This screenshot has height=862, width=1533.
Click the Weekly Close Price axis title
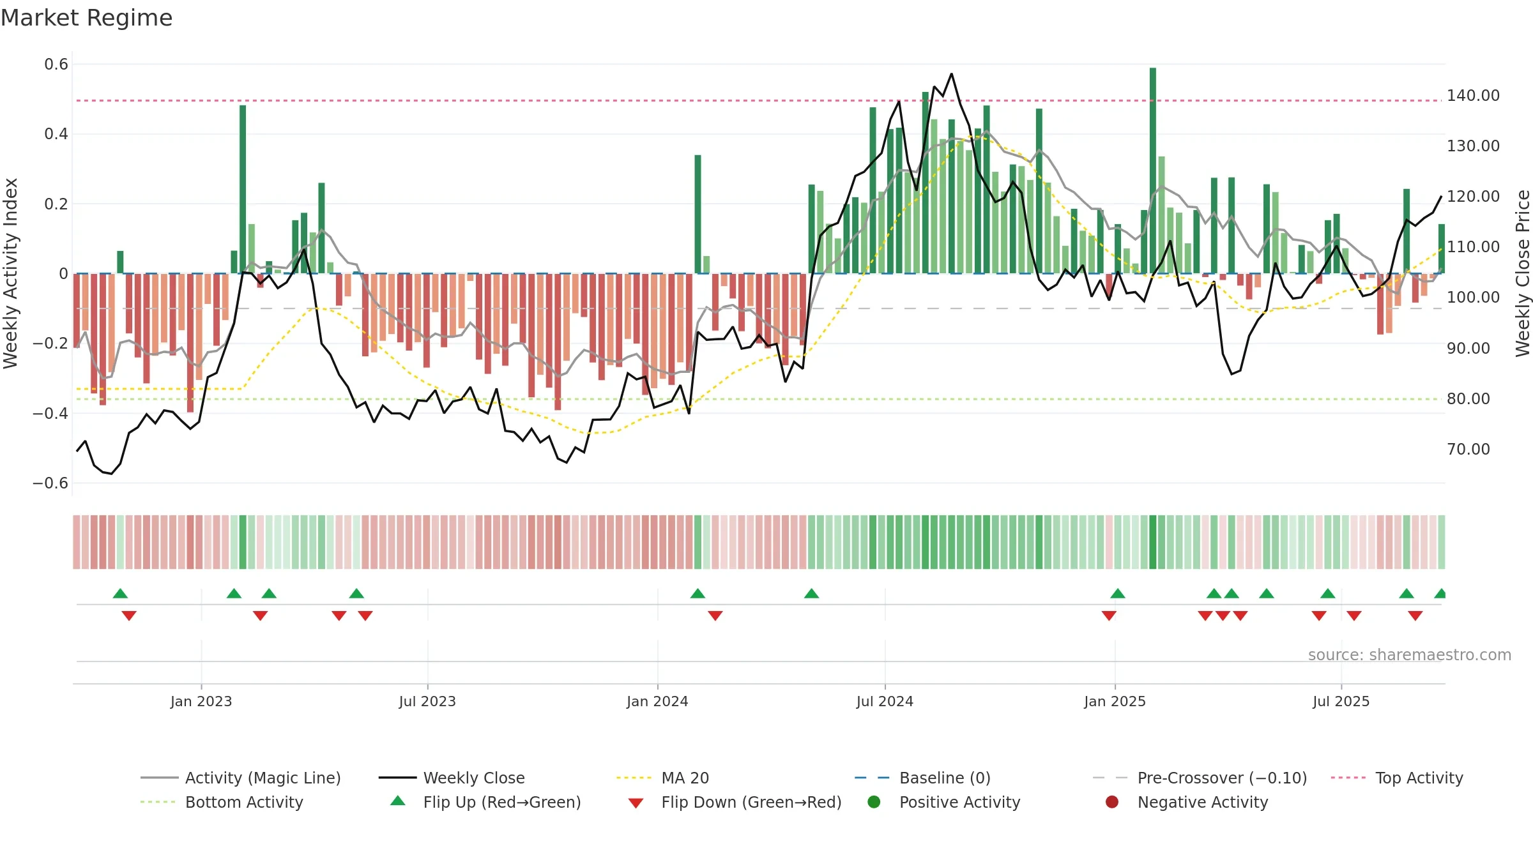[x=1523, y=273]
